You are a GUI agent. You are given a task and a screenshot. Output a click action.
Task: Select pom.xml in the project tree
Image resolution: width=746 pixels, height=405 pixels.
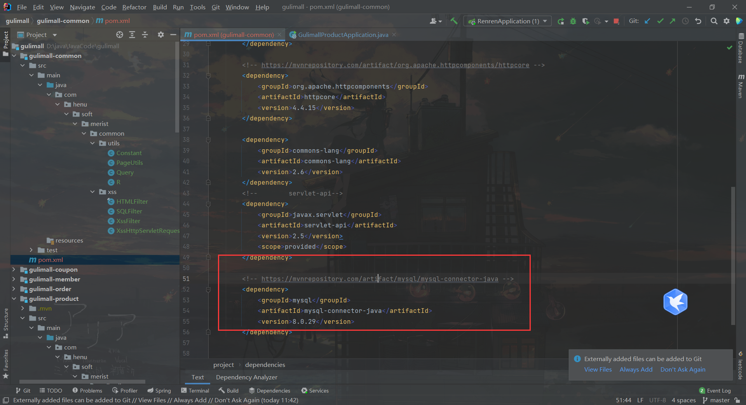(x=51, y=260)
